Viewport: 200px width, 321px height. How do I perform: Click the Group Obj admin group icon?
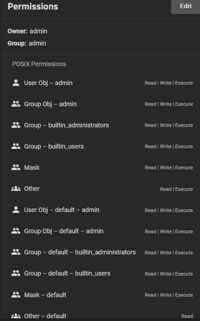pyautogui.click(x=16, y=104)
